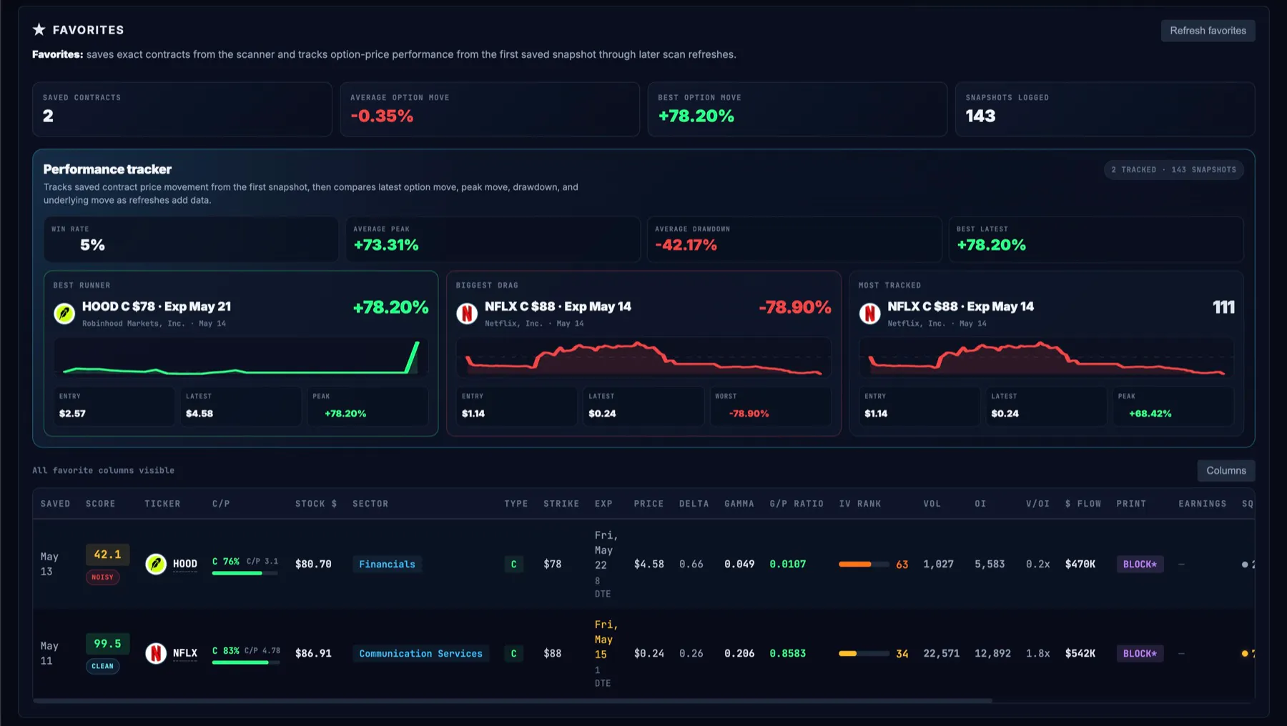Sort by TICKER column header

point(162,504)
